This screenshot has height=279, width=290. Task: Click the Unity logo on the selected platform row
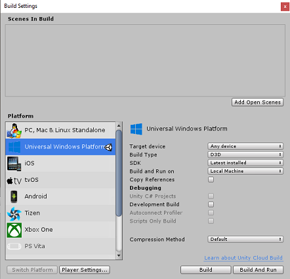(109, 147)
